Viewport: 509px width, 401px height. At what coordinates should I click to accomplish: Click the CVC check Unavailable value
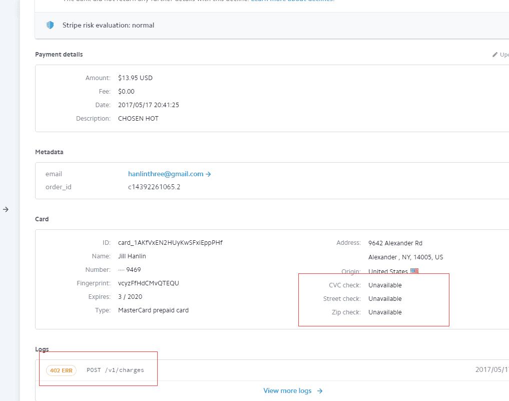pyautogui.click(x=385, y=285)
